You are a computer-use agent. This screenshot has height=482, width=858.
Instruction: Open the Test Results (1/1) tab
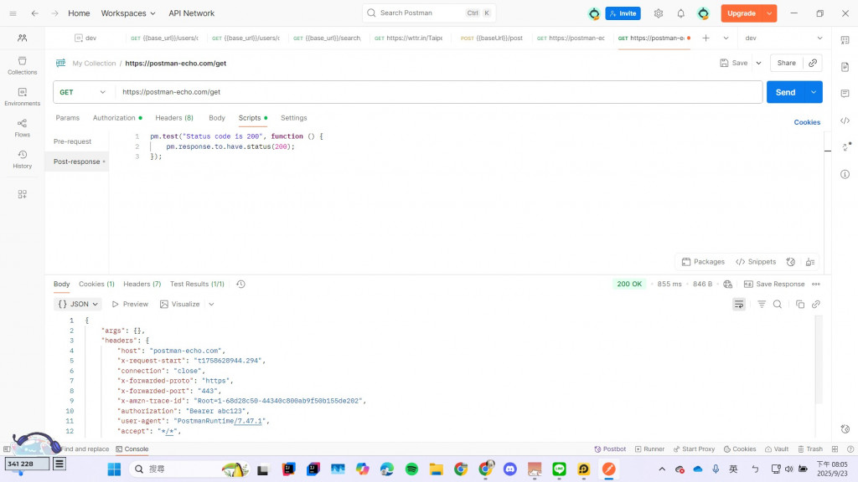197,285
